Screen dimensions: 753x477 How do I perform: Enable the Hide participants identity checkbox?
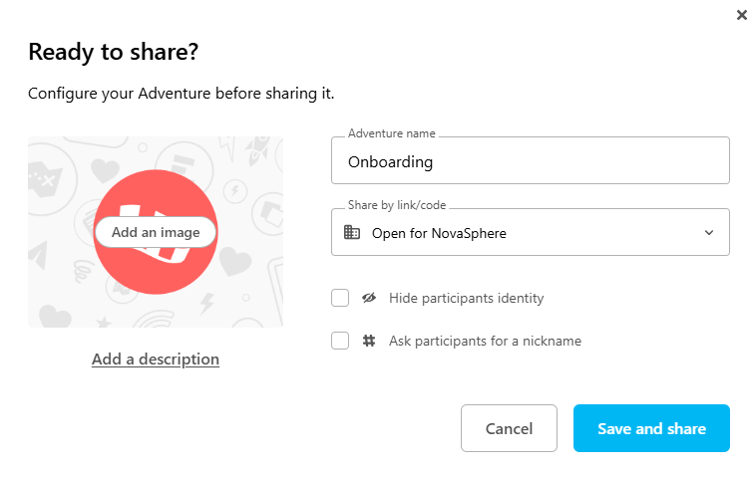[x=340, y=298]
